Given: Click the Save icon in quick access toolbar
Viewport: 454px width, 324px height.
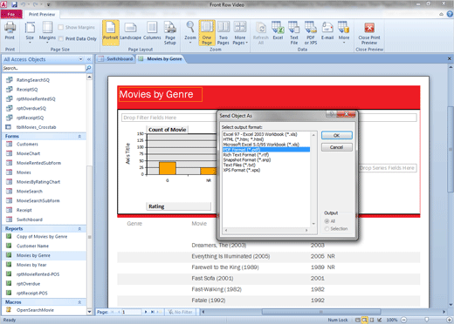Looking at the screenshot, I should tap(14, 4).
